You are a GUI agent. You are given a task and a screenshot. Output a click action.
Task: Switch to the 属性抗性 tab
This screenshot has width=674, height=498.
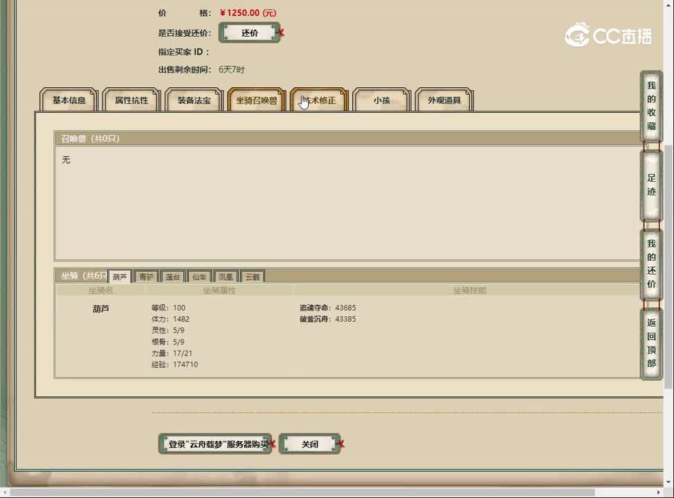click(131, 100)
